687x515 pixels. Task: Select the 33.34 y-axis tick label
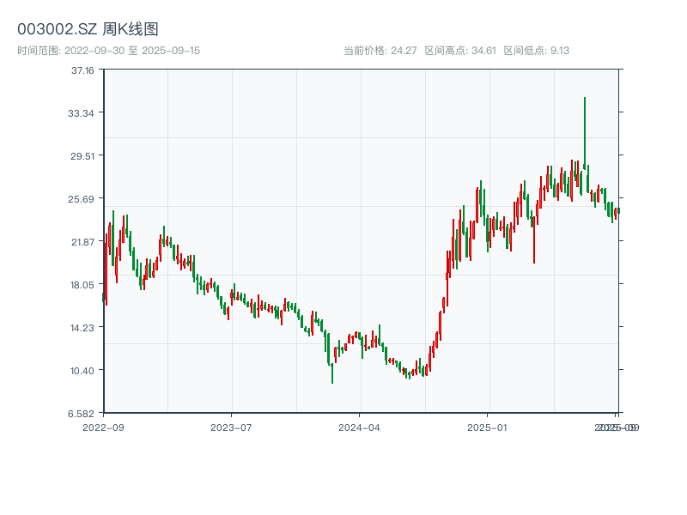[x=82, y=113]
